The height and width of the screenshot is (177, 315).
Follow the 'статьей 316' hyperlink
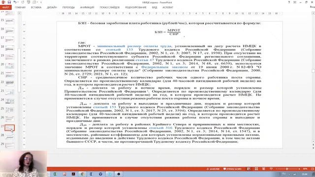[x=160, y=128]
